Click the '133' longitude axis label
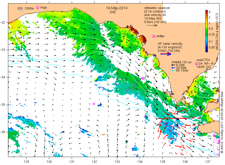 click(x=117, y=162)
